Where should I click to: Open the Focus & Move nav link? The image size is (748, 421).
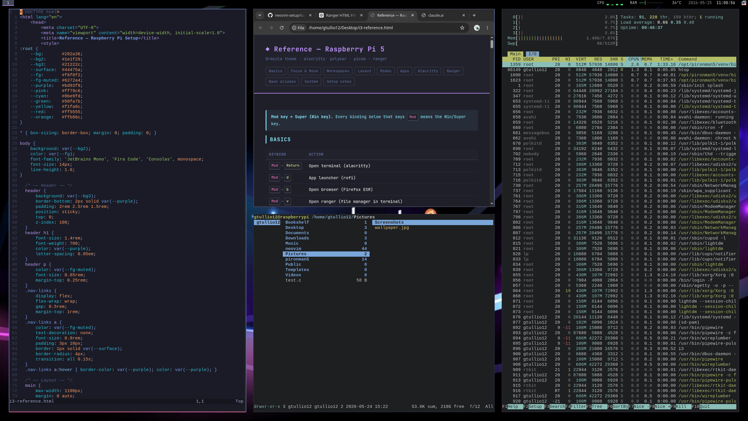(x=304, y=71)
